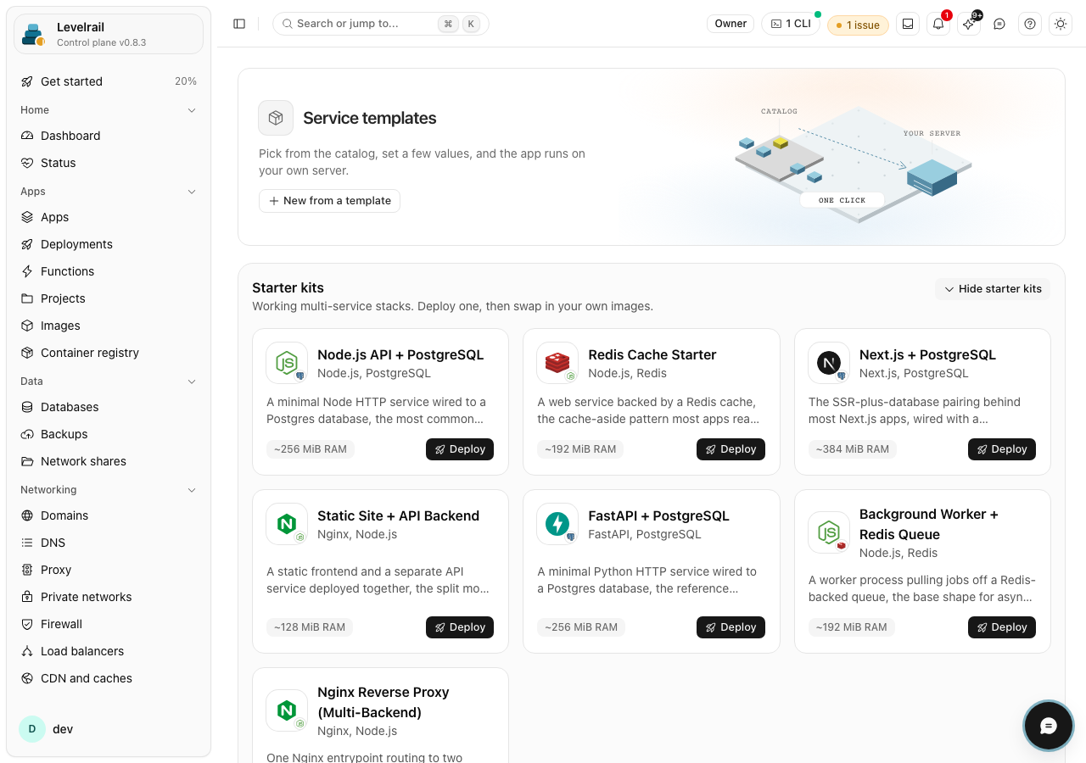Focus the Search or jump to field
Image resolution: width=1086 pixels, height=763 pixels.
381,24
